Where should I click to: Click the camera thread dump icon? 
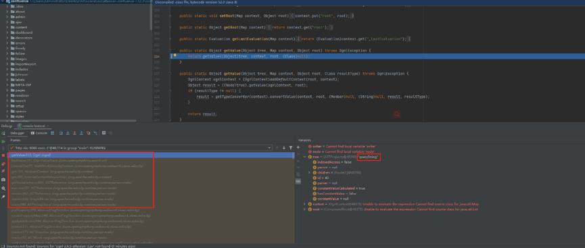3,180
